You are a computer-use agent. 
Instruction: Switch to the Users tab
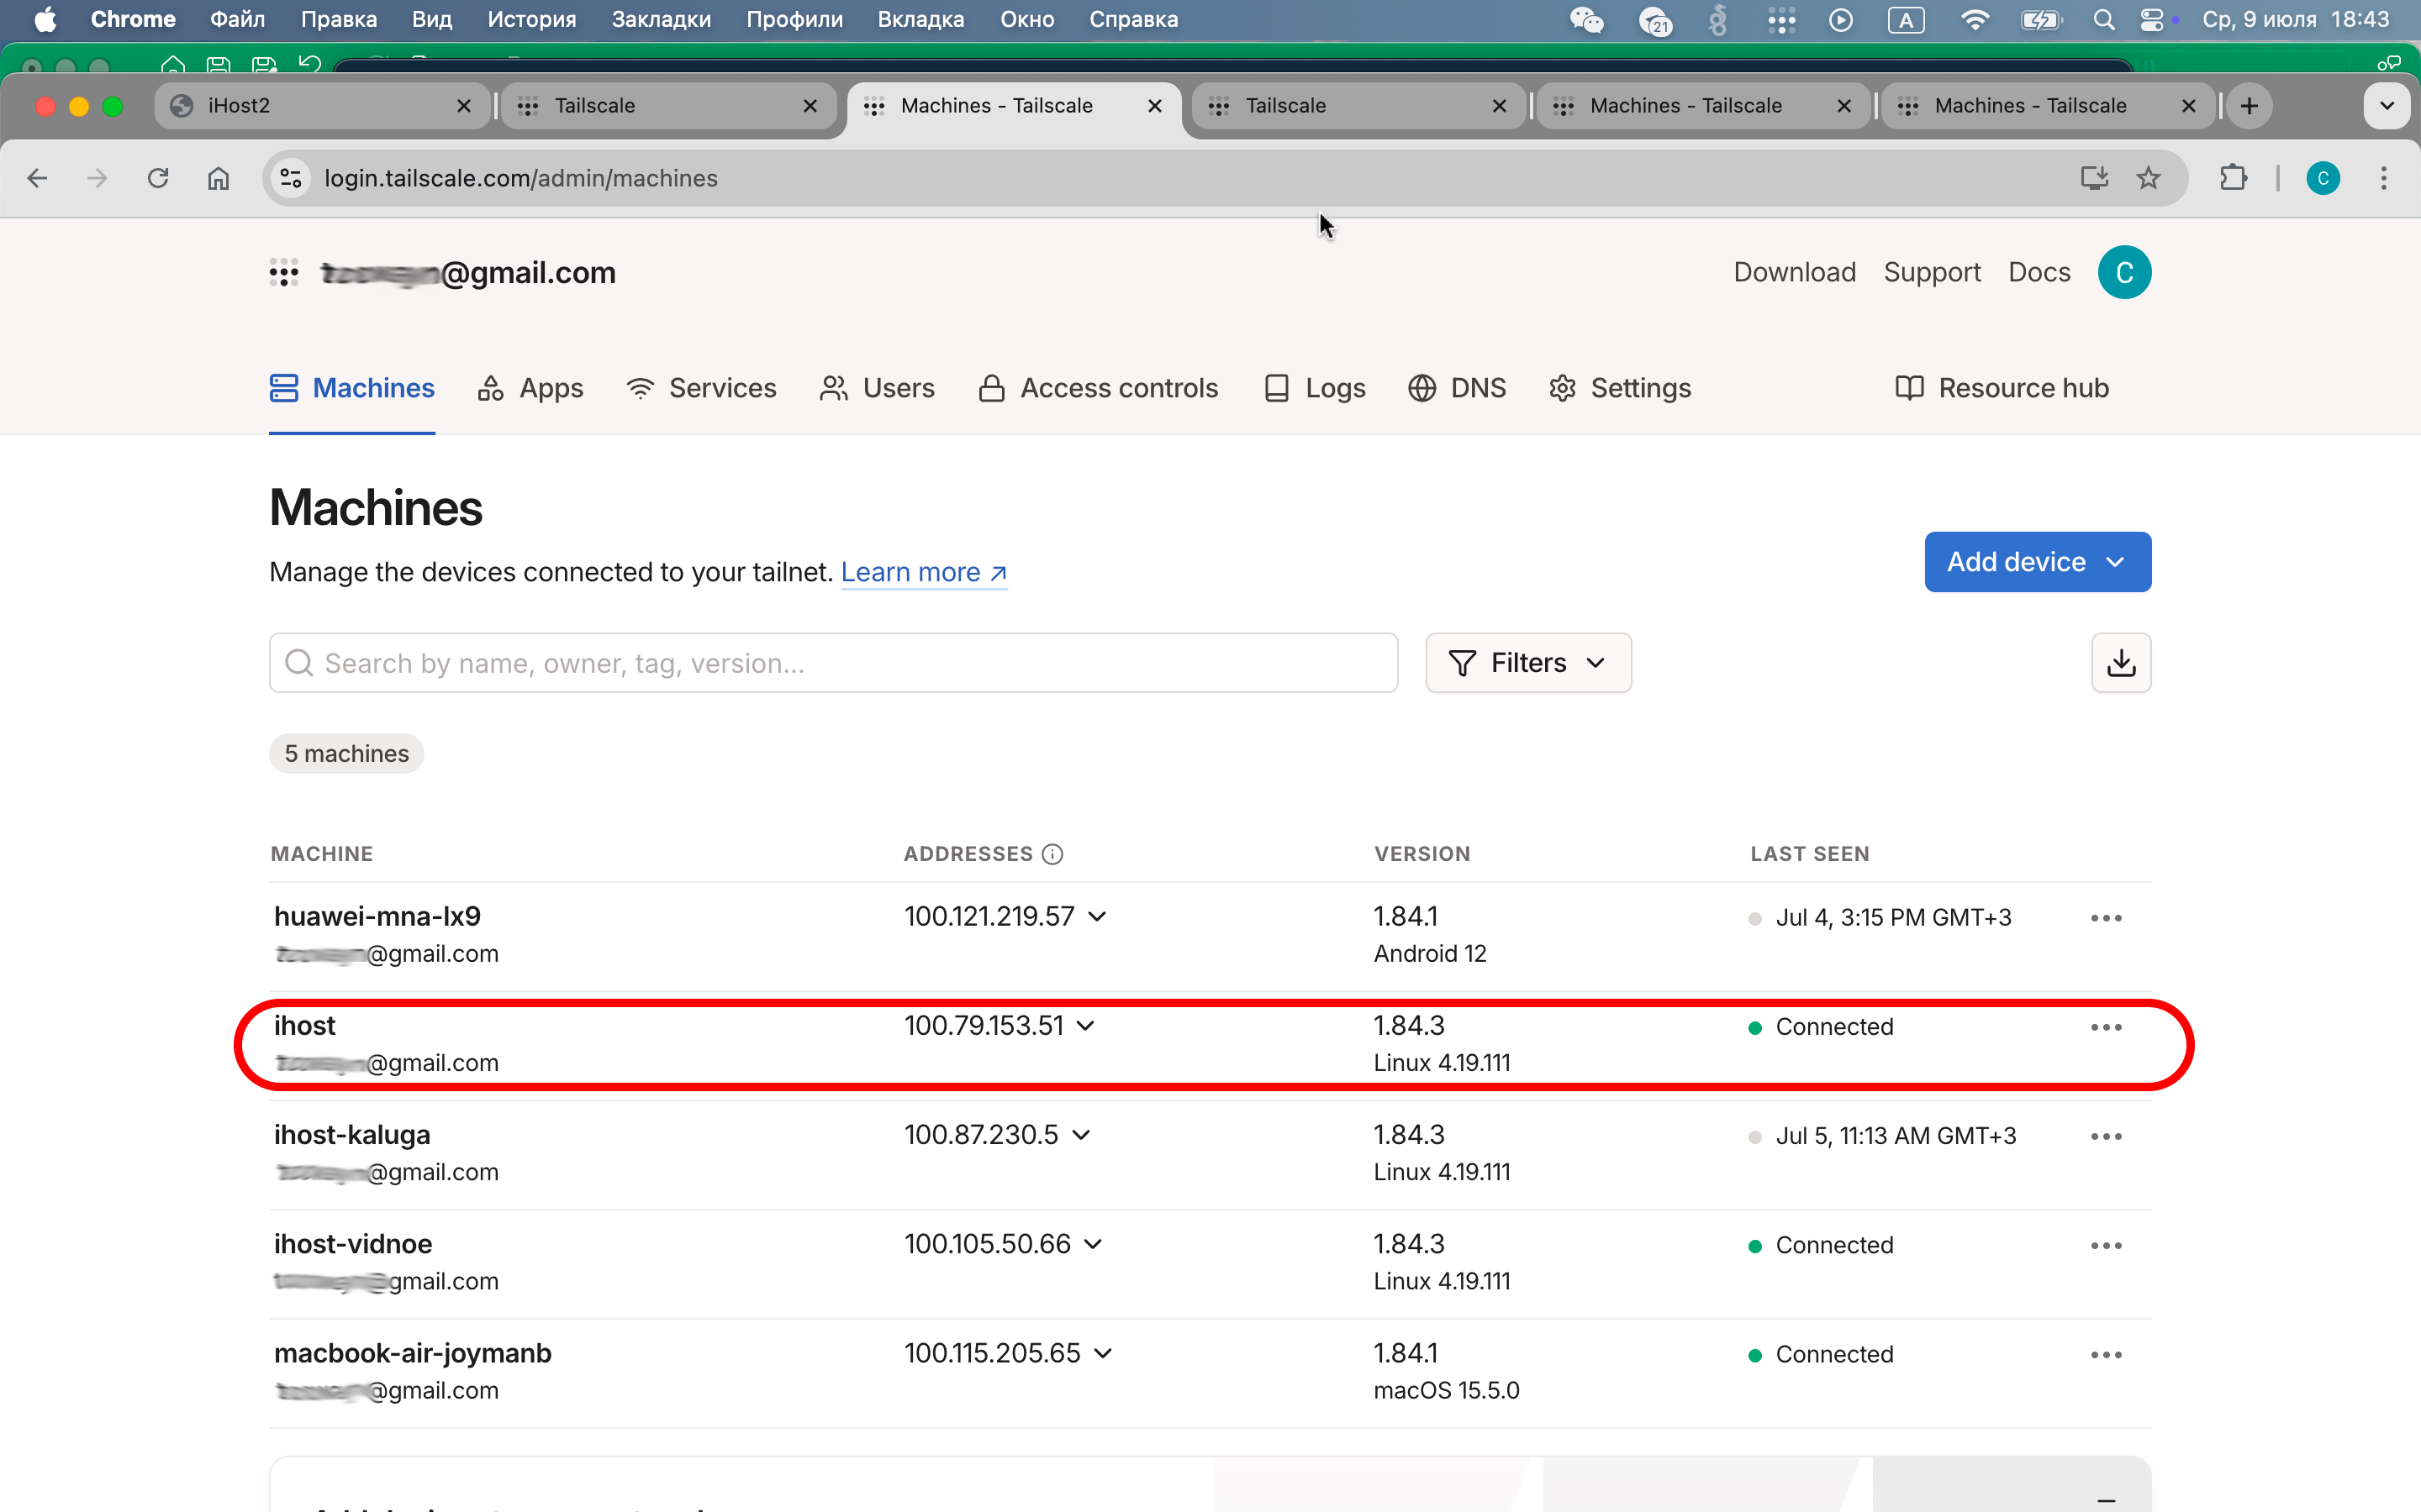pyautogui.click(x=877, y=388)
